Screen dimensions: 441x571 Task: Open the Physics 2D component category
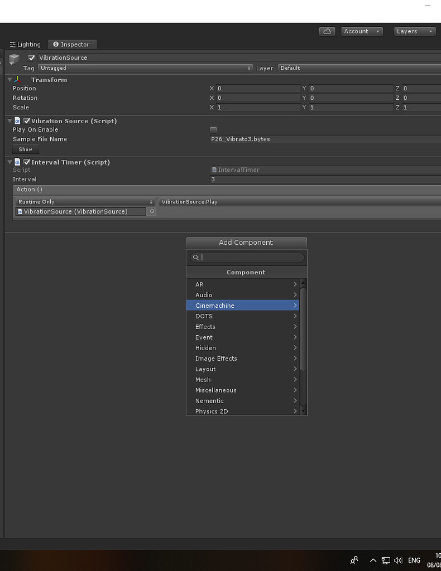tap(243, 411)
